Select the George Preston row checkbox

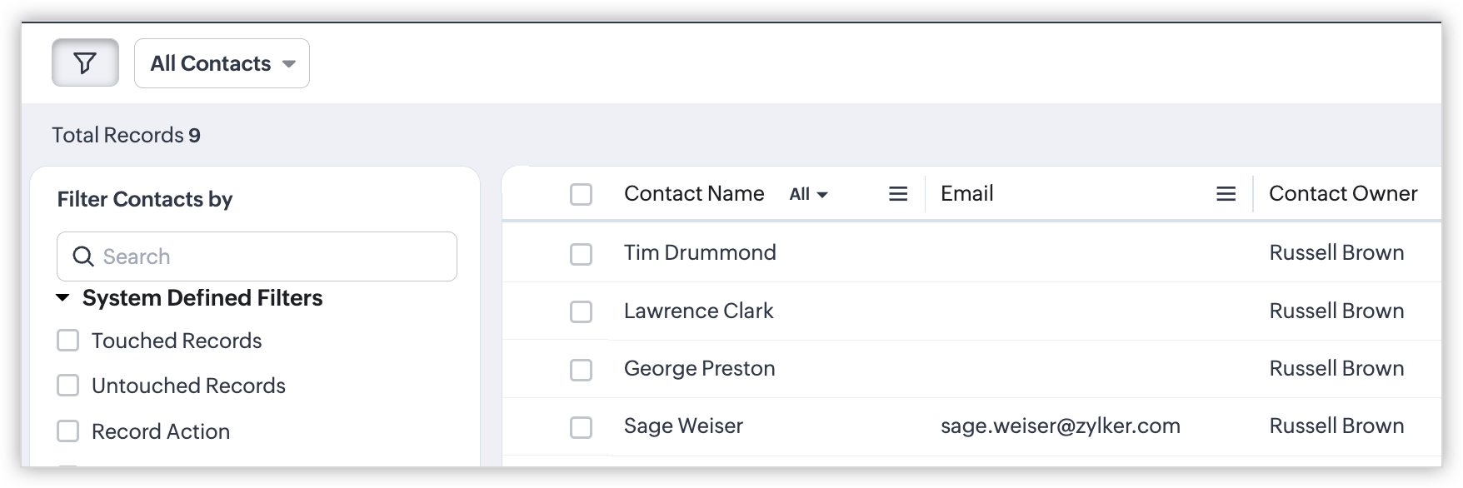[581, 369]
